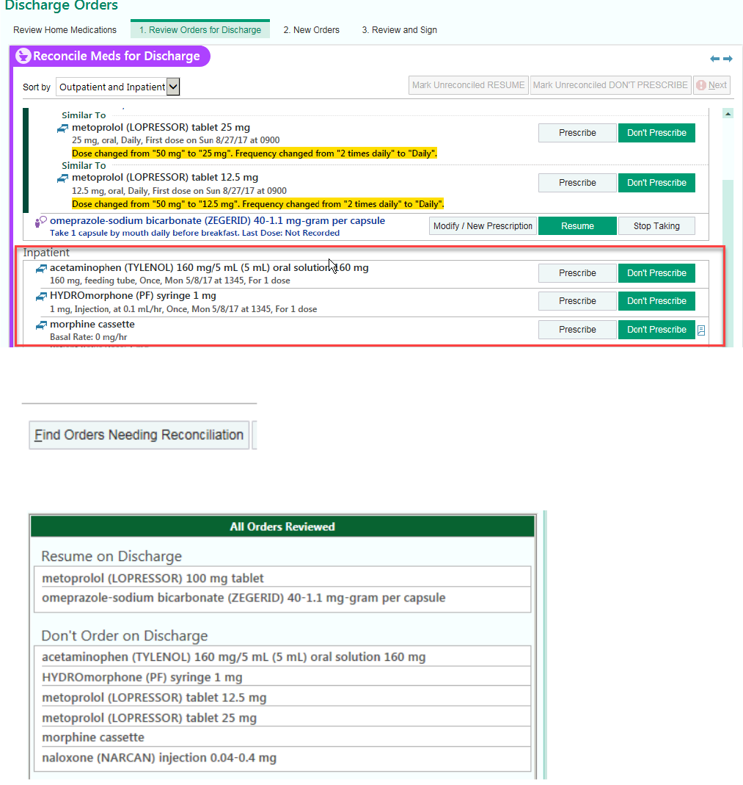Click Resume for omeprazole-sodium bicarbonate
The image size is (743, 785).
click(577, 225)
